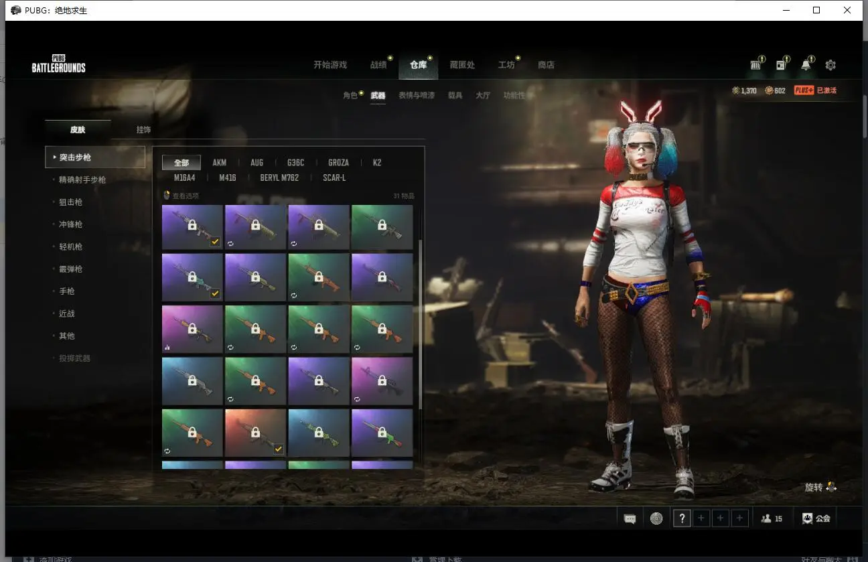
Task: Open the crate inventory icon in top bar
Action: tap(756, 65)
